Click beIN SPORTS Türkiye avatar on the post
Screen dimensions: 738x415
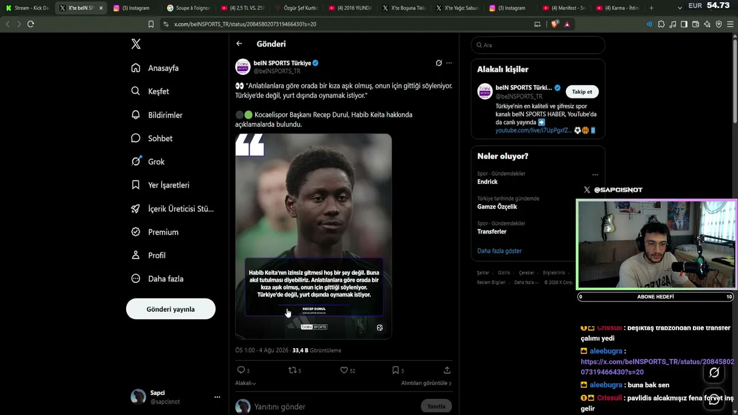[x=243, y=67]
